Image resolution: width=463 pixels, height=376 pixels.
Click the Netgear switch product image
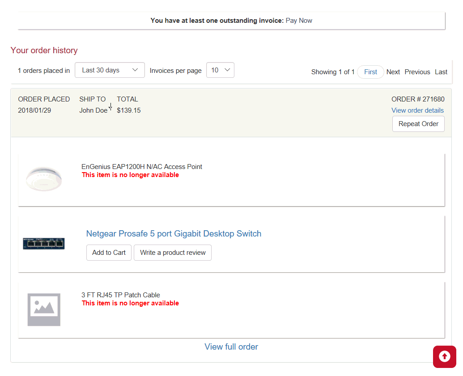[44, 244]
